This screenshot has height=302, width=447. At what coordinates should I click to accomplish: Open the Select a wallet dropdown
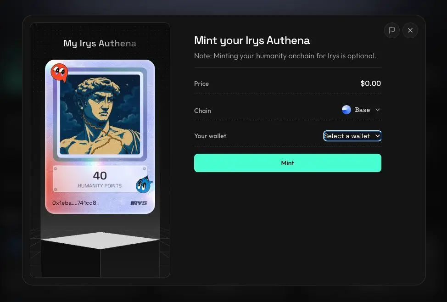(x=352, y=136)
